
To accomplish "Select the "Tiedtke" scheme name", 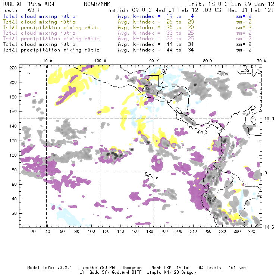I will pos(88,268).
